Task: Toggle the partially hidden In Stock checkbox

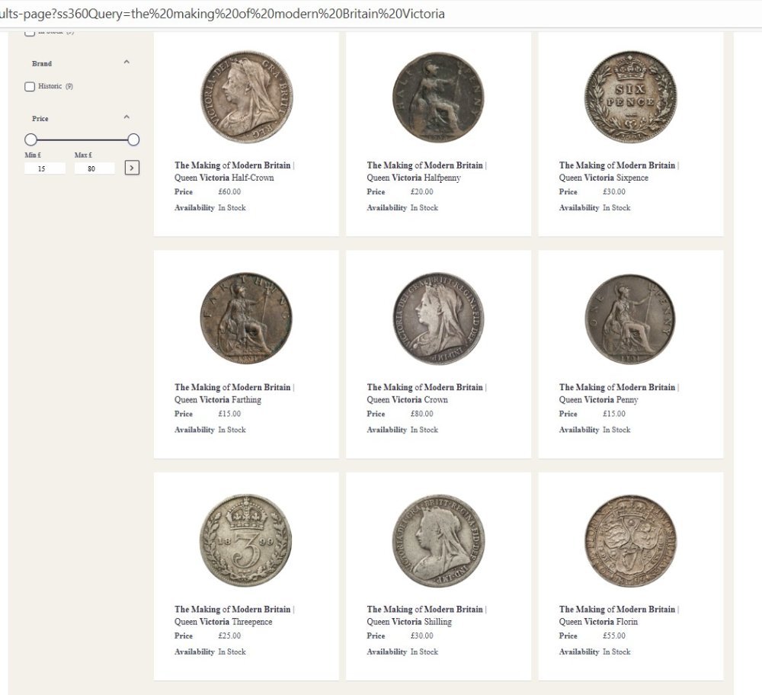Action: pyautogui.click(x=30, y=33)
